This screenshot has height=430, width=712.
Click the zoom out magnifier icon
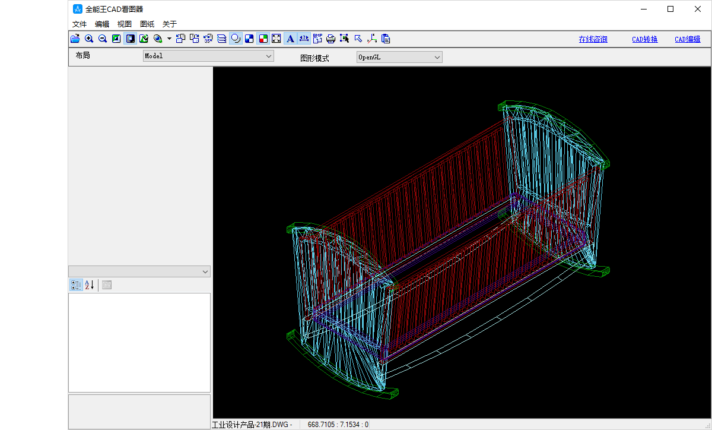click(103, 39)
